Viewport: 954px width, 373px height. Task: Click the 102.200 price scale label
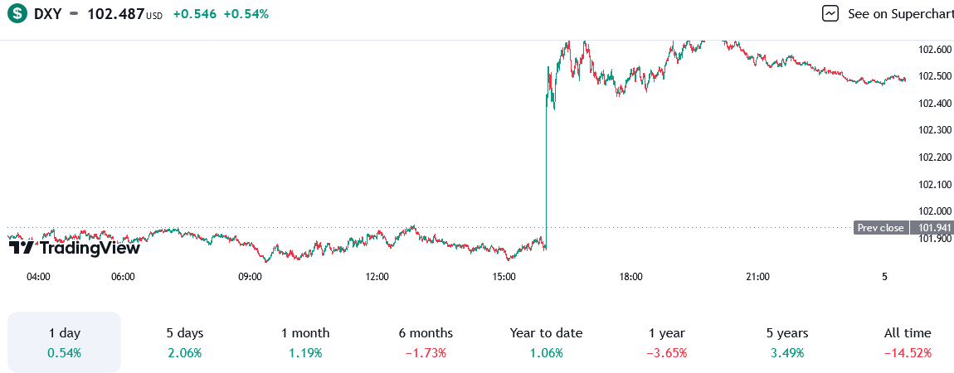point(935,157)
